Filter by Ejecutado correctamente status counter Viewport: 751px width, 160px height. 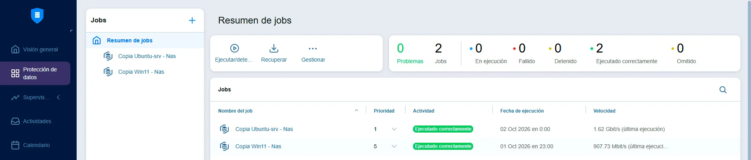coord(624,53)
